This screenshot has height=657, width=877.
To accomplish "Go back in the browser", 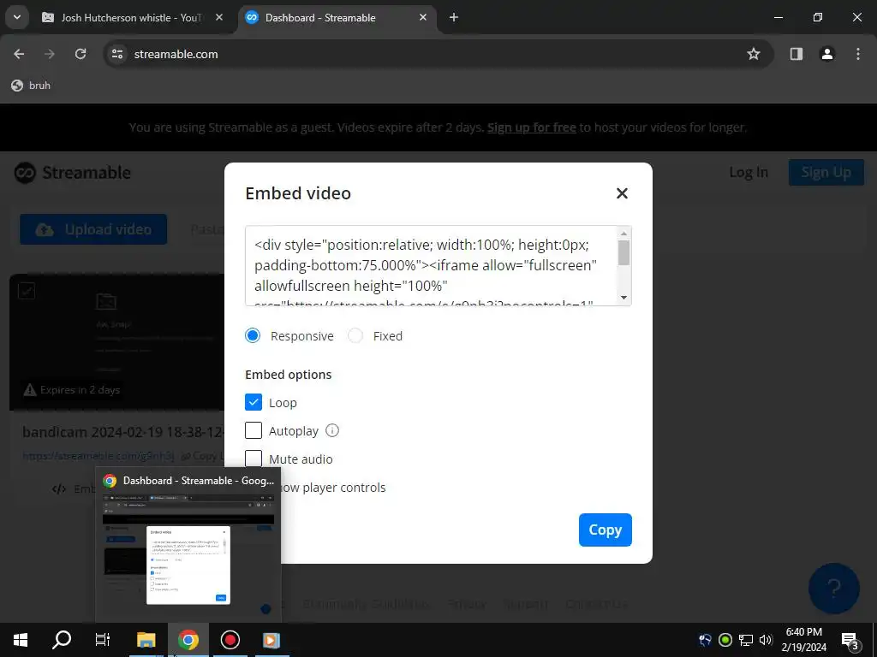I will (19, 54).
